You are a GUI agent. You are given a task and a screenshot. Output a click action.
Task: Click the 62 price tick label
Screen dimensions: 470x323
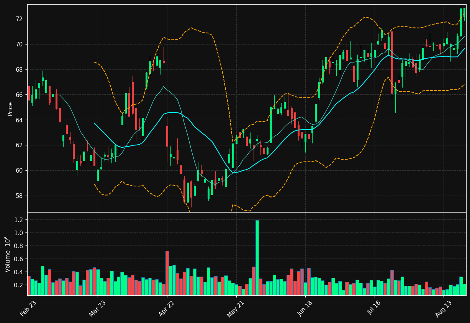pos(20,145)
